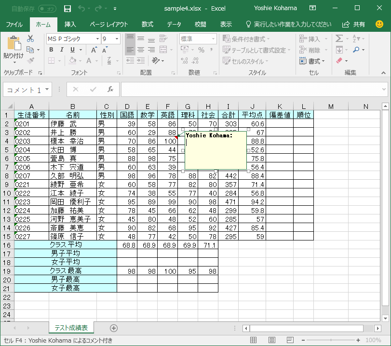Collapse the ribbon with the arrow
Viewport: 391px width, 346px height.
click(383, 73)
